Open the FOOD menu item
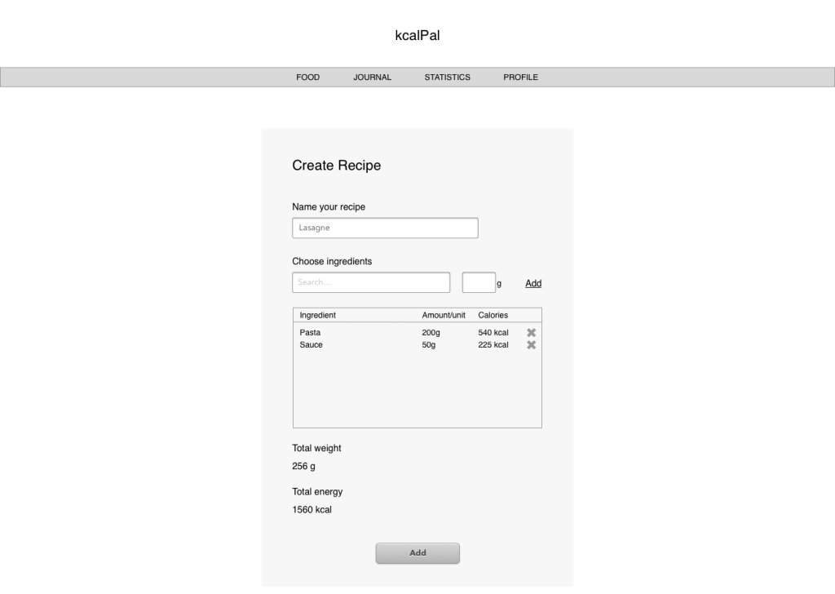Viewport: 835px width, 594px height. 307,78
